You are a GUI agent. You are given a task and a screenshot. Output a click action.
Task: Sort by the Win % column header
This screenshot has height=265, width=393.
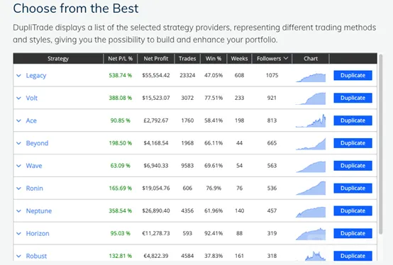click(214, 59)
